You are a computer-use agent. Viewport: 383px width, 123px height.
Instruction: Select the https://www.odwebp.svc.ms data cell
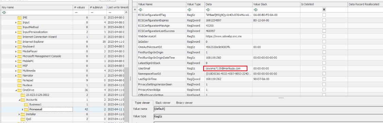pos(228,36)
